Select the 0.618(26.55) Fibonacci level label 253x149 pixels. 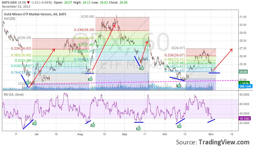point(84,51)
